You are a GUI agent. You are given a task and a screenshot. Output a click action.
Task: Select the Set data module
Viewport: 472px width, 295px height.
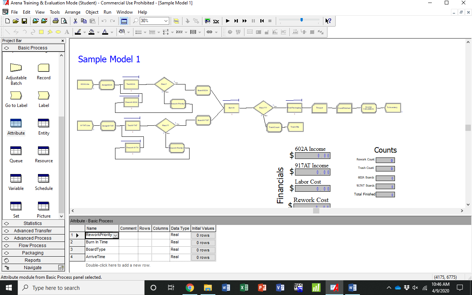tap(16, 206)
